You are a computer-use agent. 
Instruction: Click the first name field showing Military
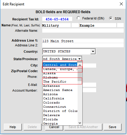[56, 25]
